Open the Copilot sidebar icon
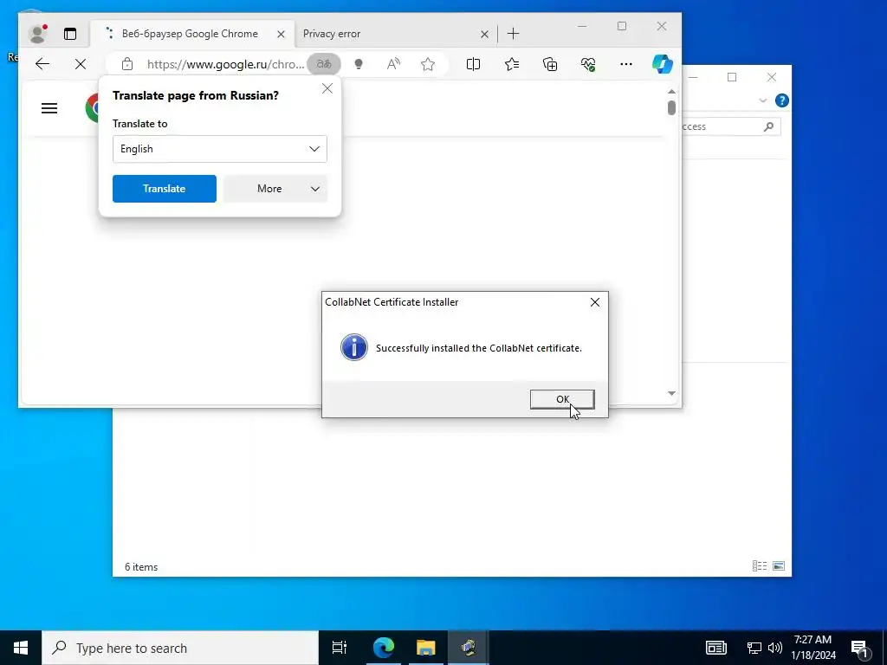887x665 pixels. [662, 64]
